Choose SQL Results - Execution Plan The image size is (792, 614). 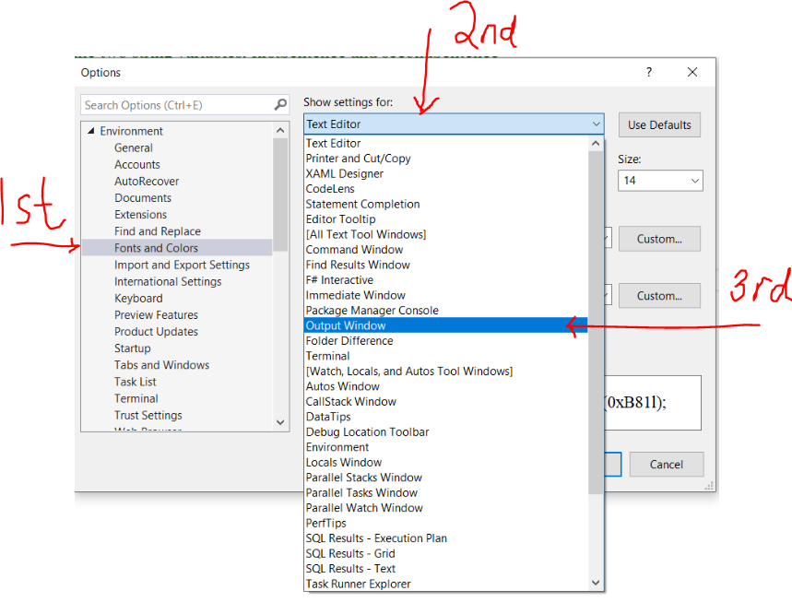point(446,538)
